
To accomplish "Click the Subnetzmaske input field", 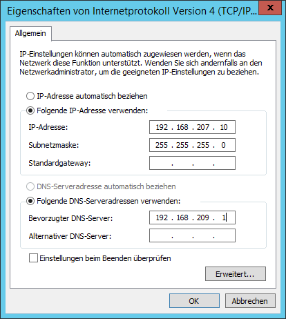I will (x=192, y=145).
